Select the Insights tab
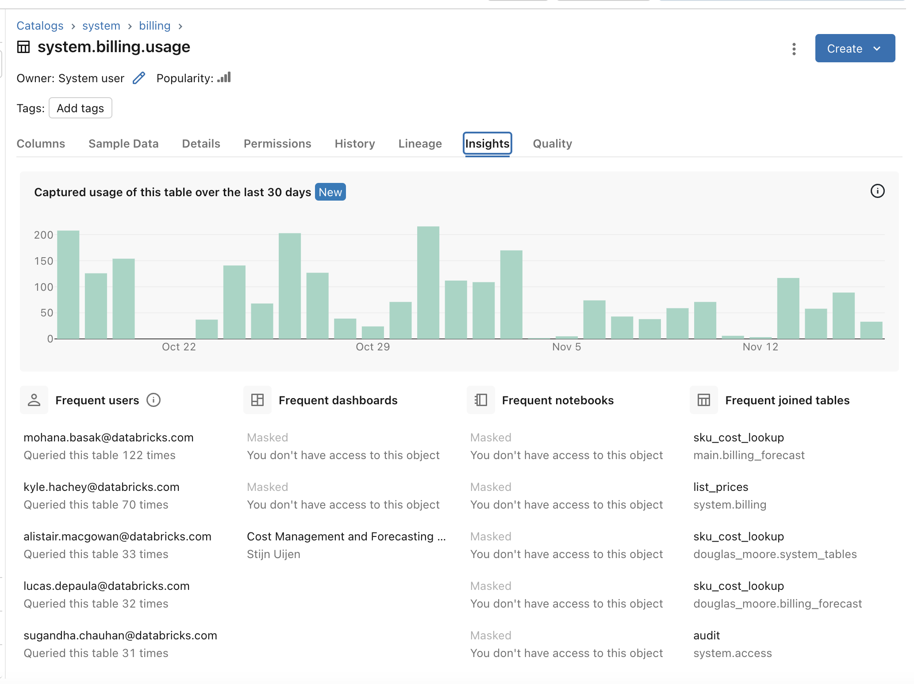Screen dimensions: 914x684 pos(488,143)
